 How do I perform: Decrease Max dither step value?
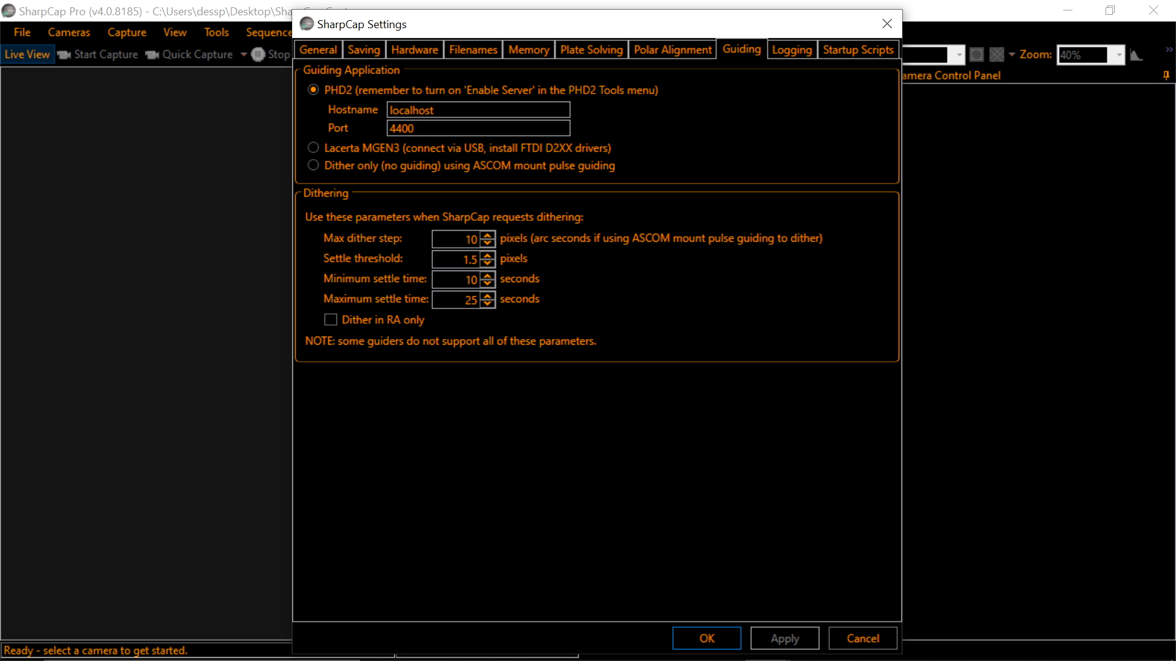point(488,243)
